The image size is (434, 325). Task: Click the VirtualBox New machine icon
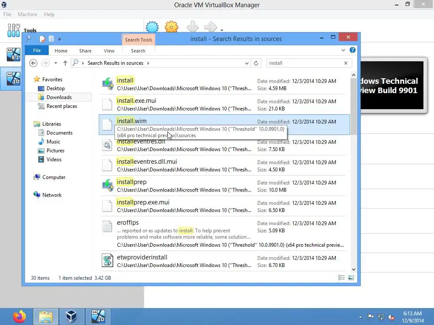152,27
